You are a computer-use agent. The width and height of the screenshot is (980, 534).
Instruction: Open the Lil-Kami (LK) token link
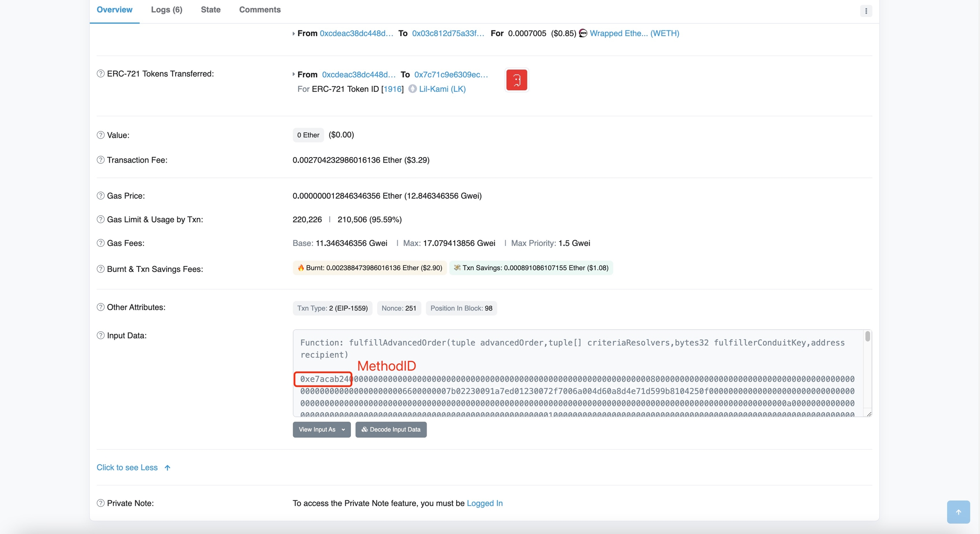[x=442, y=89]
